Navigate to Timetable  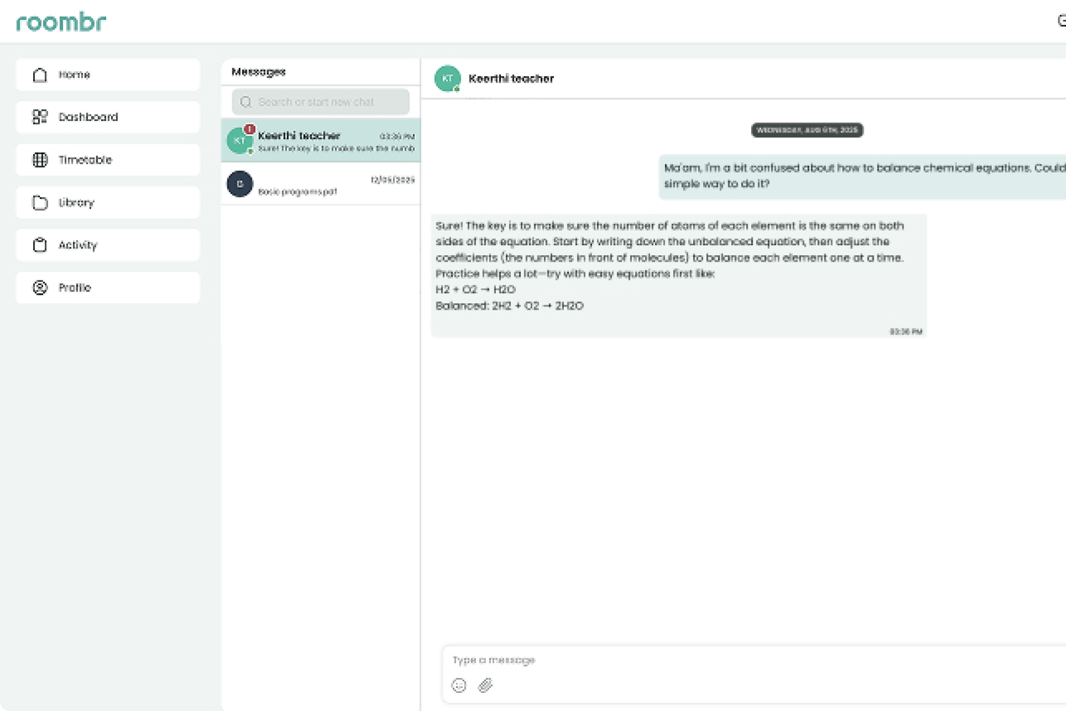tap(108, 160)
